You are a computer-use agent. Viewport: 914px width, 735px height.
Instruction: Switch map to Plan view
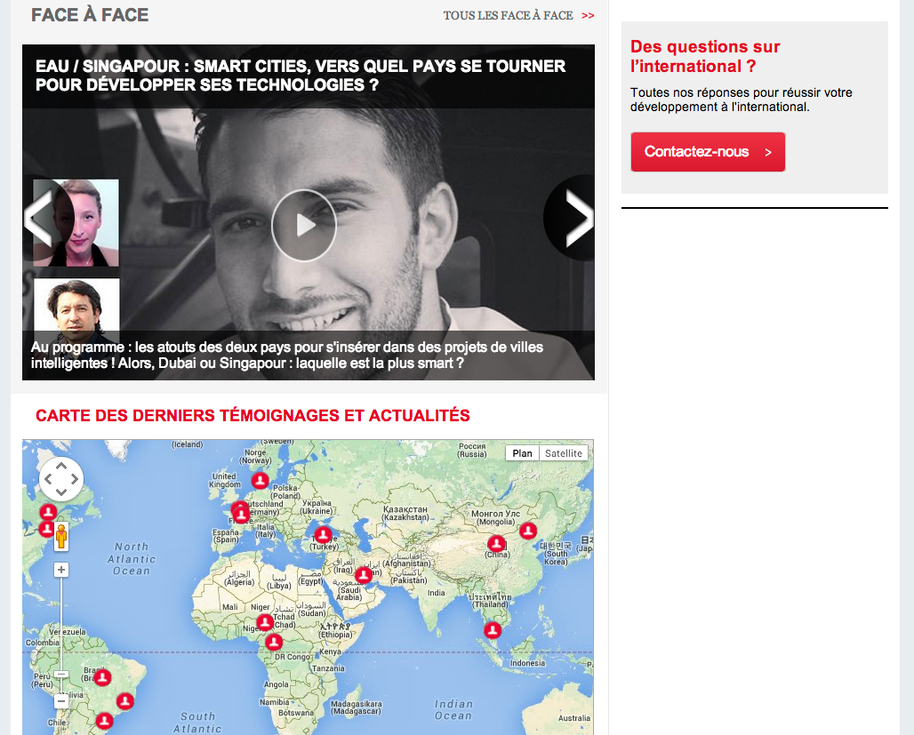pyautogui.click(x=522, y=453)
